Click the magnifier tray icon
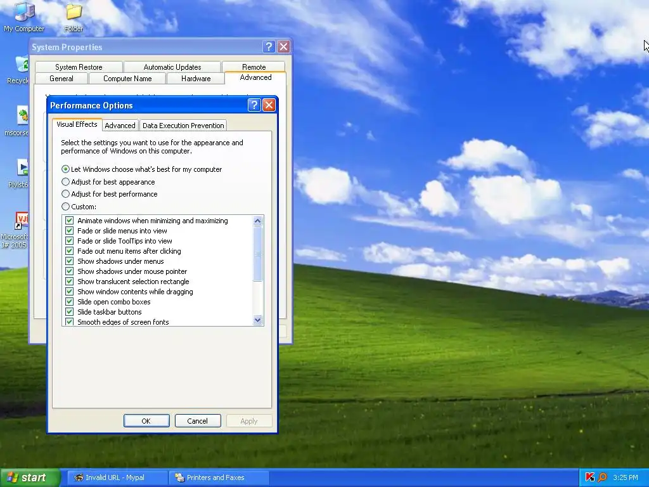The height and width of the screenshot is (487, 649). (602, 477)
